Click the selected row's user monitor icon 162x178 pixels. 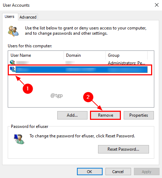coord(13,69)
